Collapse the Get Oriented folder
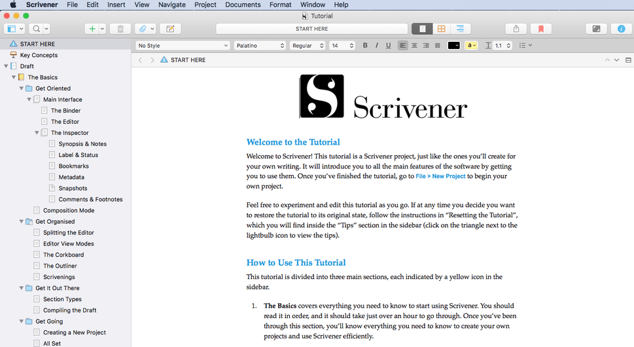 tap(22, 88)
